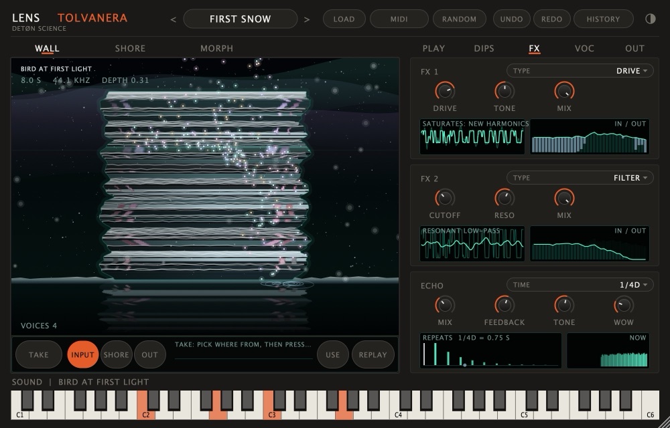Viewport: 670px width, 428px height.
Task: Adjust the ECHO TONE knob
Action: click(564, 305)
